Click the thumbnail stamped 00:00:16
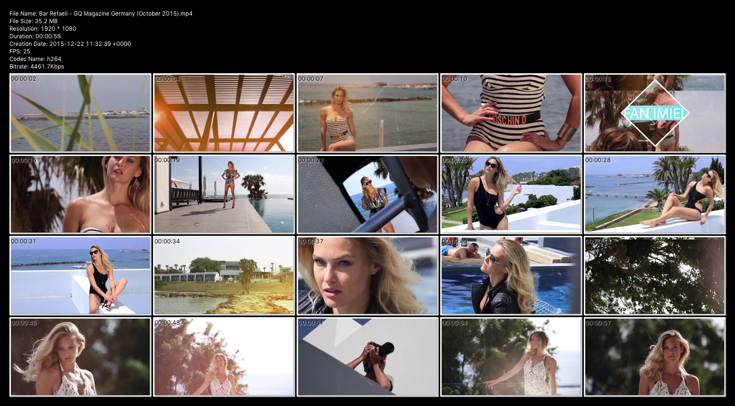Screen dimensions: 735x406 (80, 194)
